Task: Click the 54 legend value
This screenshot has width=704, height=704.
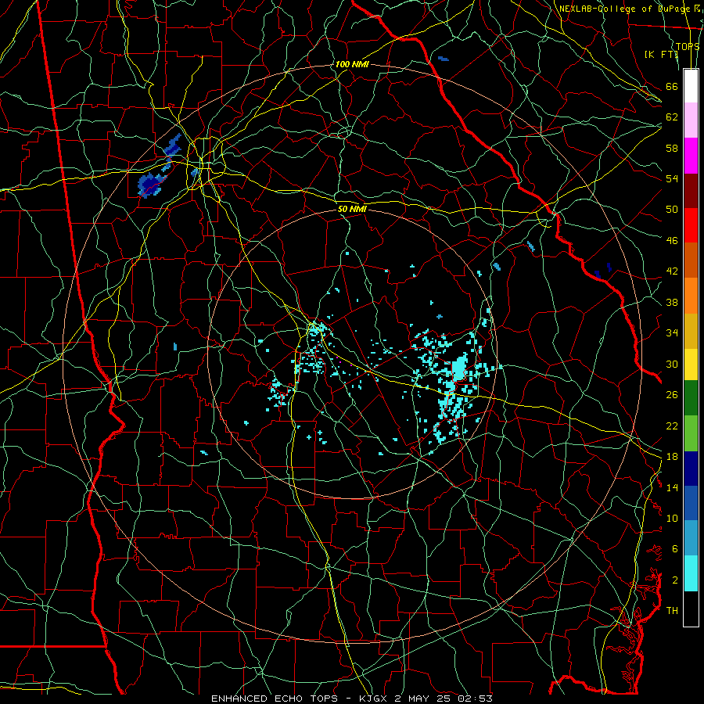Action: (672, 178)
